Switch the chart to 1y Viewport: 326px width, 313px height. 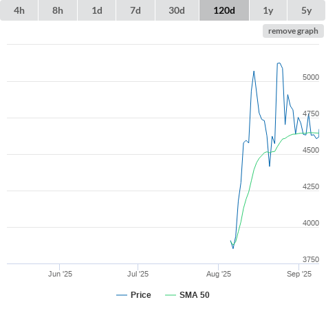pyautogui.click(x=268, y=10)
